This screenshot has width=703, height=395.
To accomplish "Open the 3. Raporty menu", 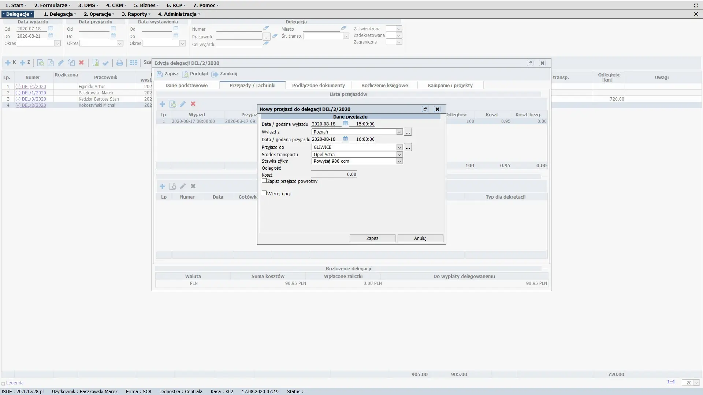I will pyautogui.click(x=136, y=14).
